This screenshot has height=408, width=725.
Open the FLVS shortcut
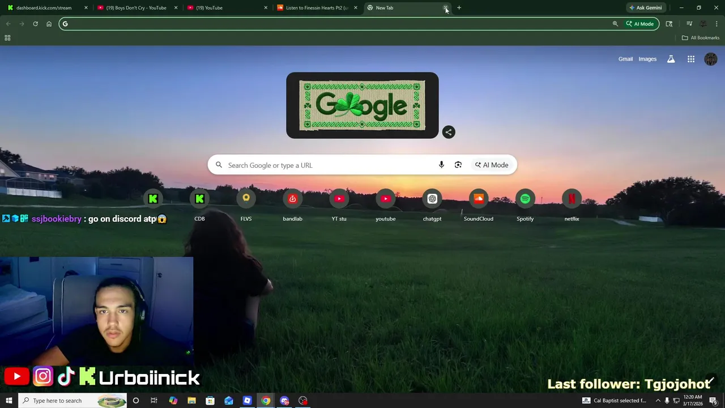[246, 205]
